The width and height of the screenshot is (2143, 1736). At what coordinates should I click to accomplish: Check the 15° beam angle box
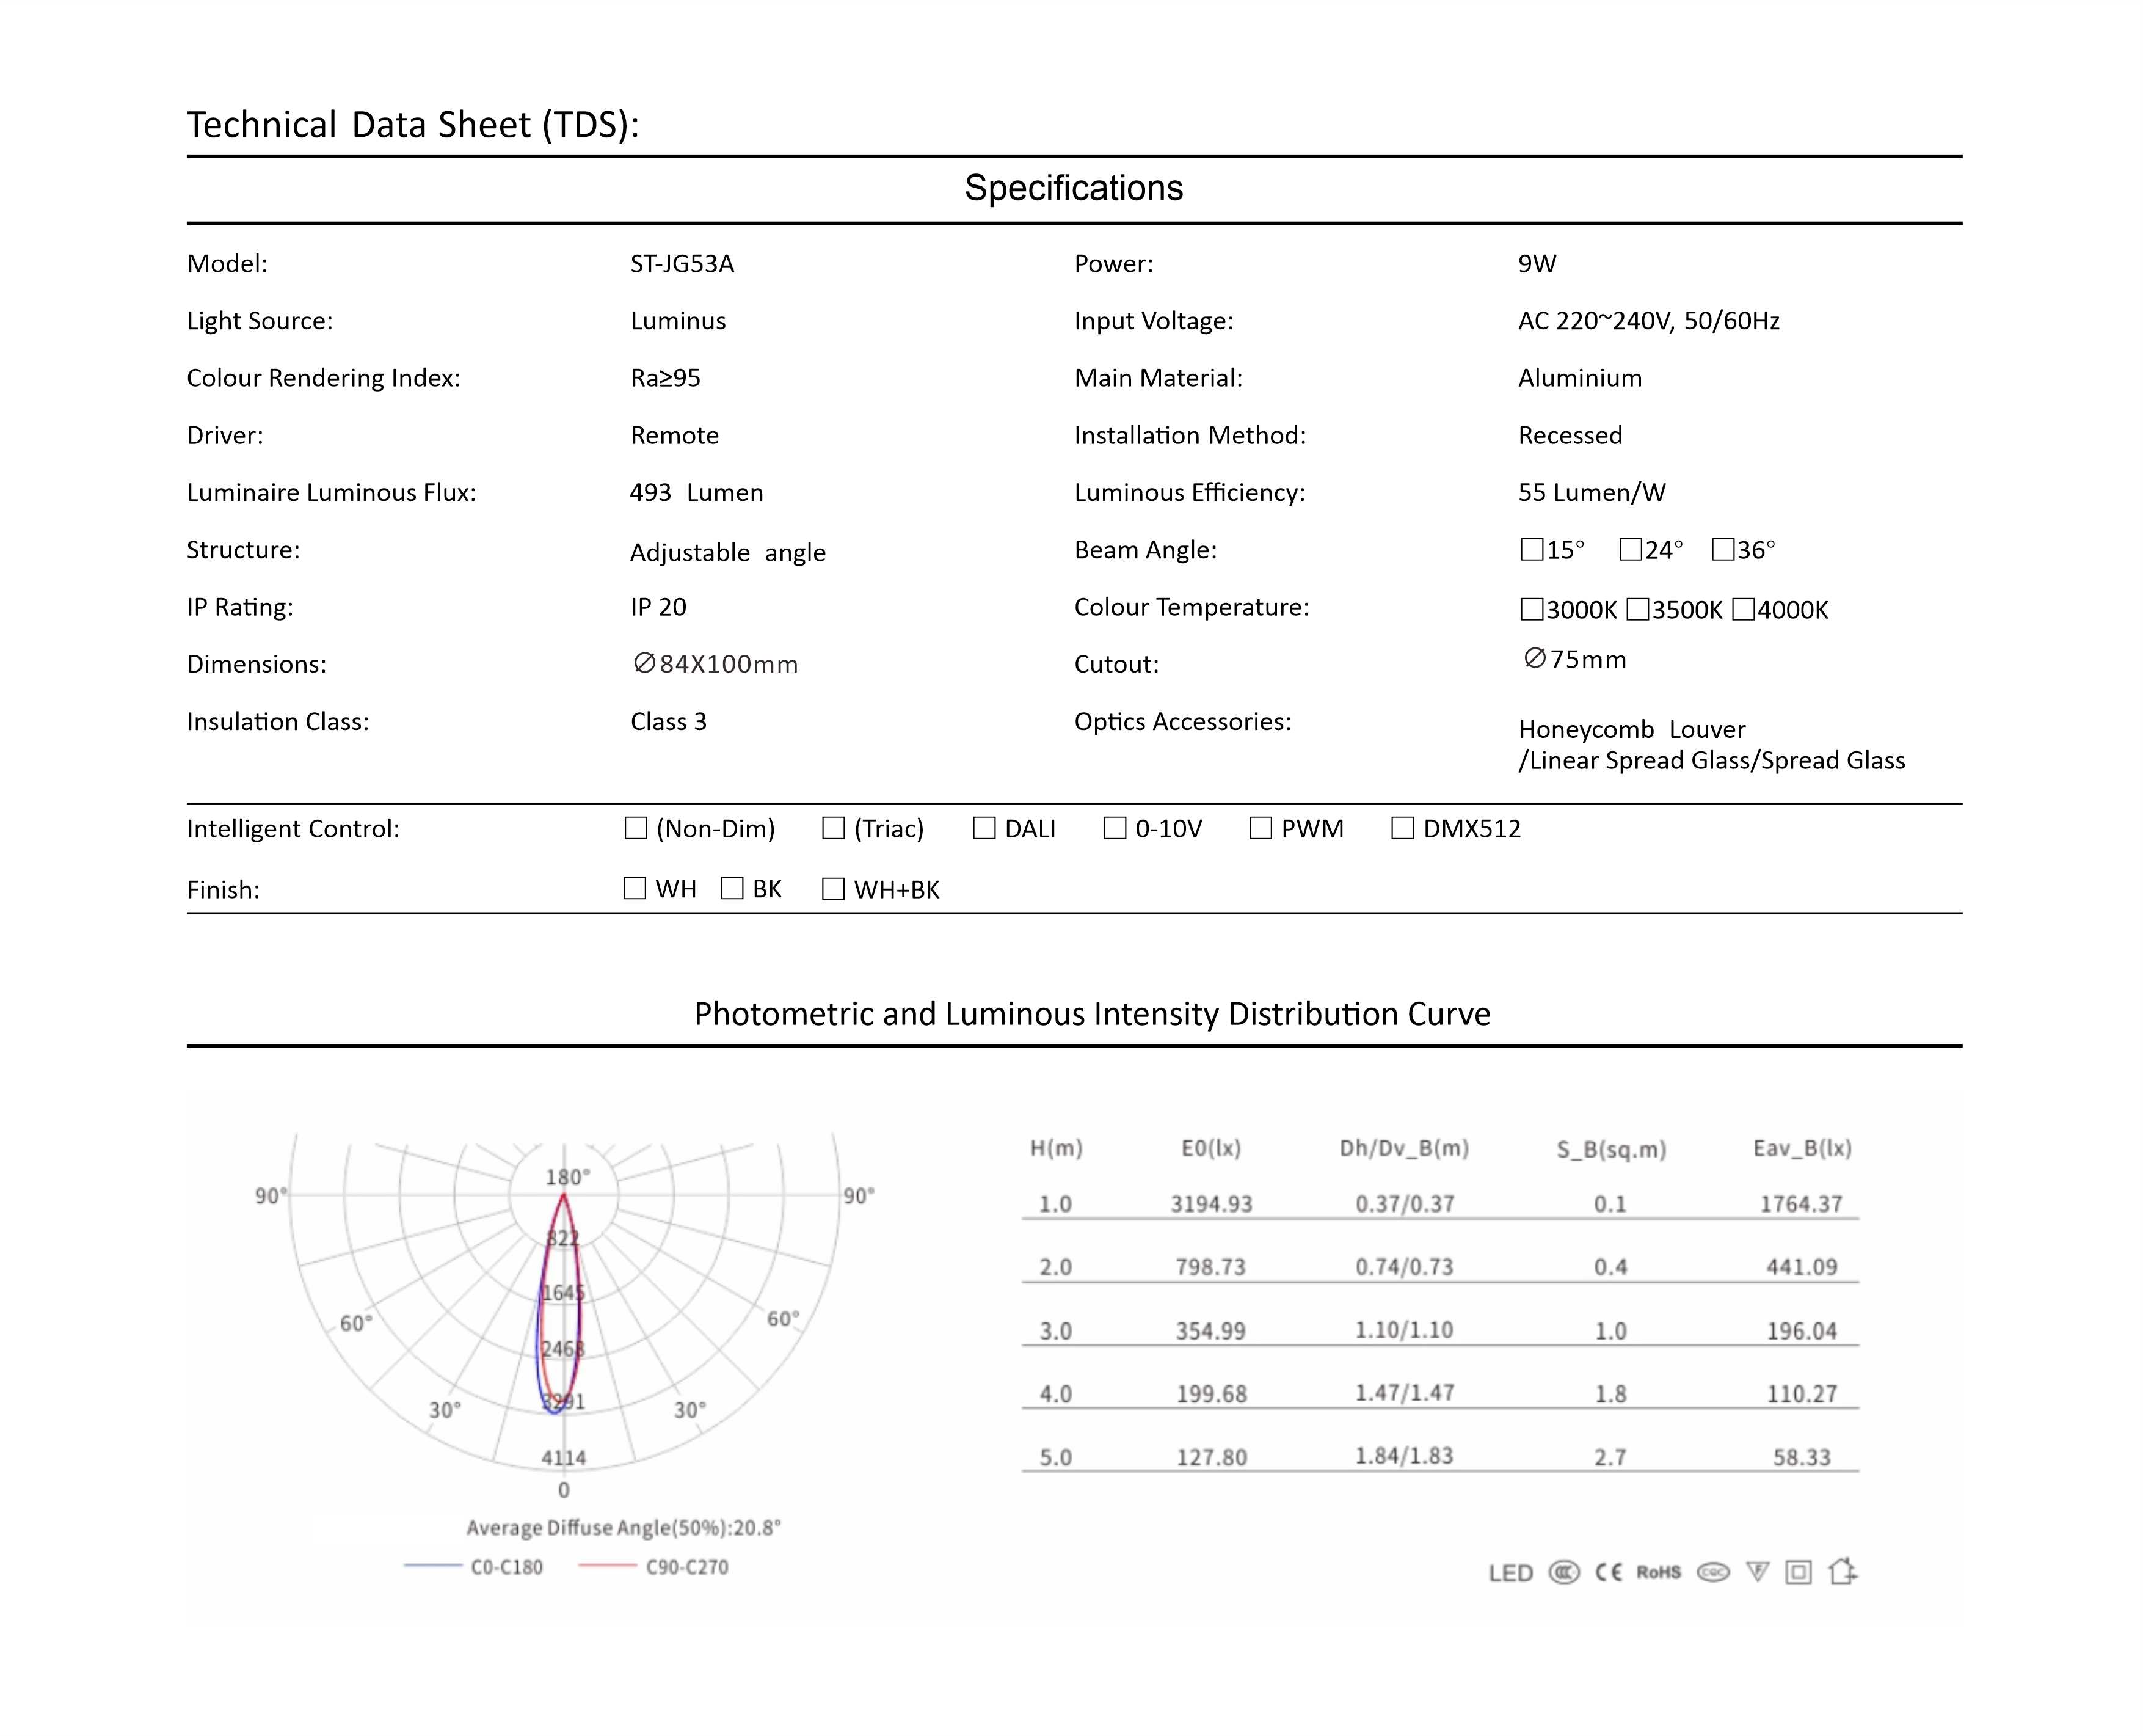tap(1531, 549)
